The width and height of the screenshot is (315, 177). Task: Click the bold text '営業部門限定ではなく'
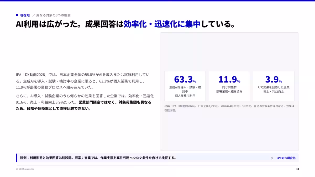pos(97,102)
